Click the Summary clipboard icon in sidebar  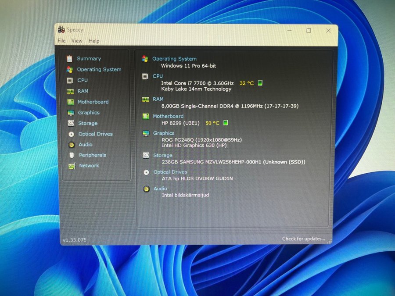tap(69, 59)
